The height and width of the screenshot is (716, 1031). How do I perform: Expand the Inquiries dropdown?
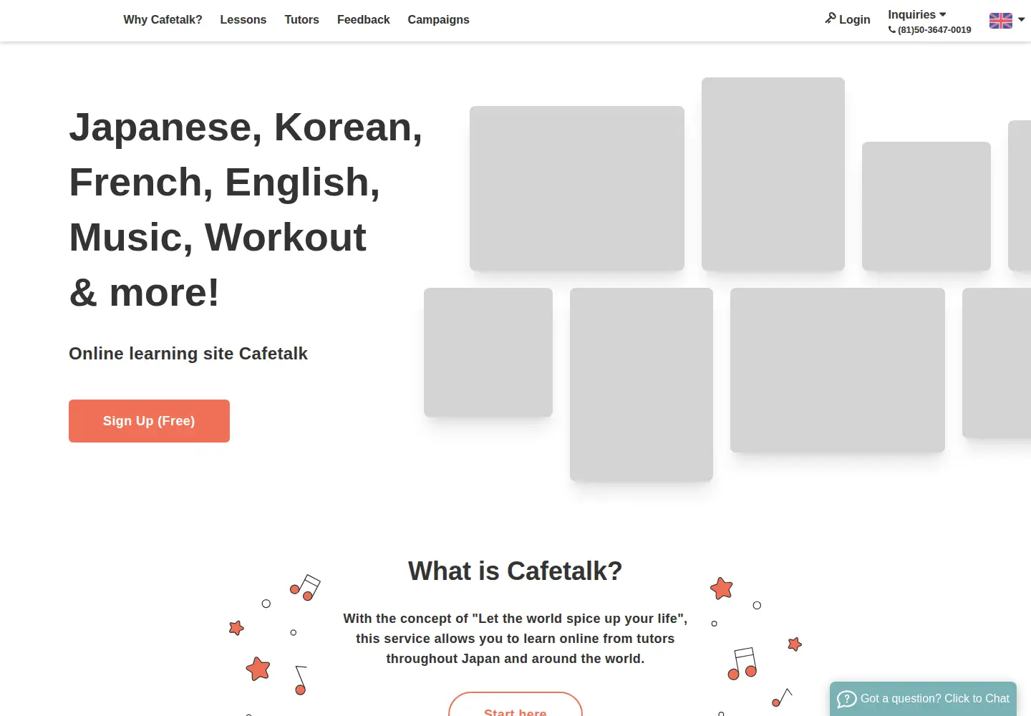click(917, 14)
